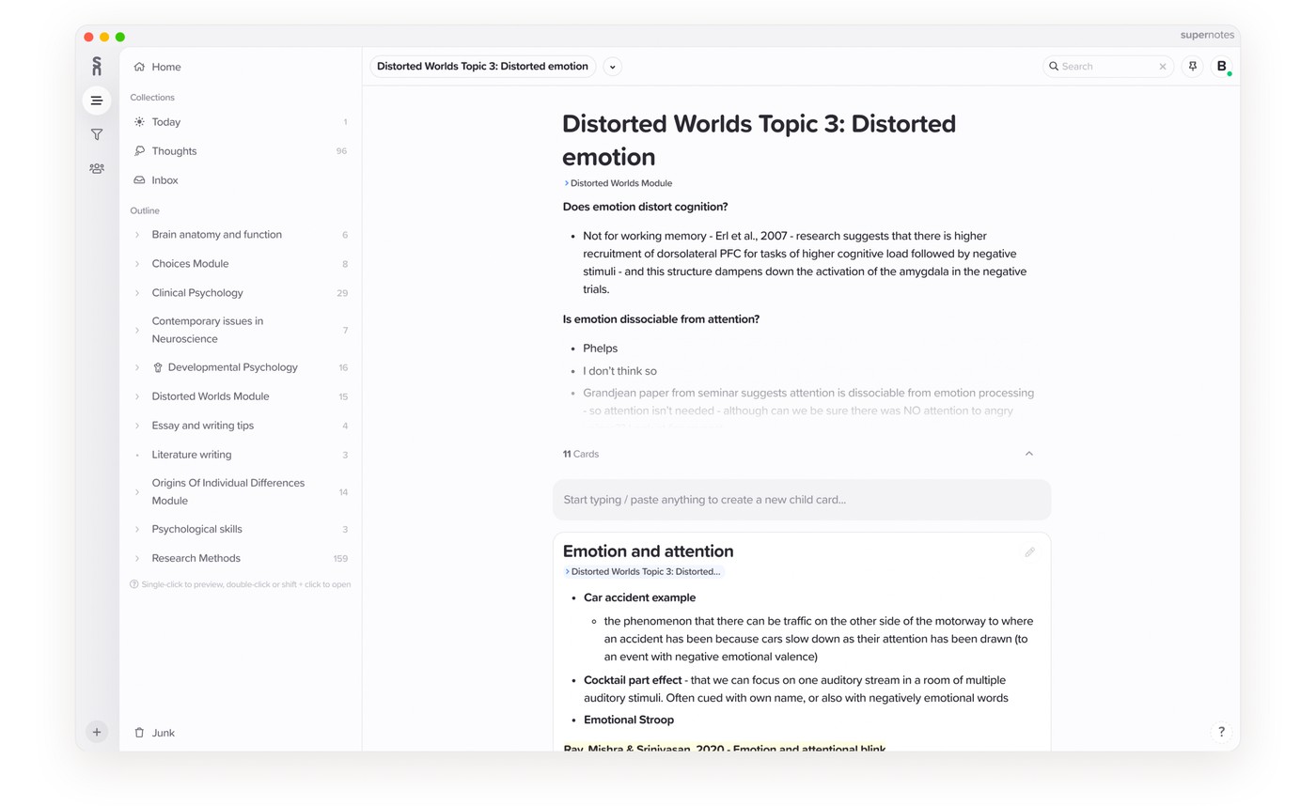
Task: Click the avatar with green online status
Action: pyautogui.click(x=1221, y=66)
